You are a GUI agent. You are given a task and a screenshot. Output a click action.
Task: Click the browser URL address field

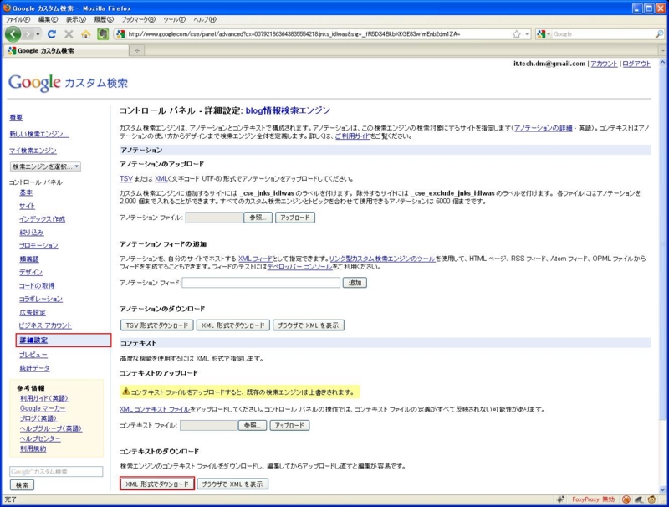318,34
